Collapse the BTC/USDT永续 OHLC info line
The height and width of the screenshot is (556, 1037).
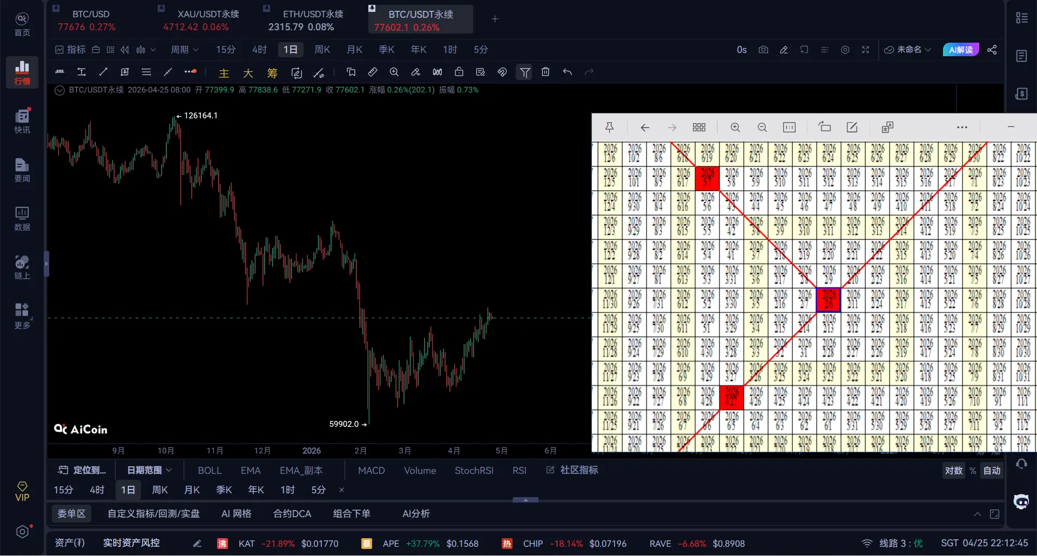[60, 90]
